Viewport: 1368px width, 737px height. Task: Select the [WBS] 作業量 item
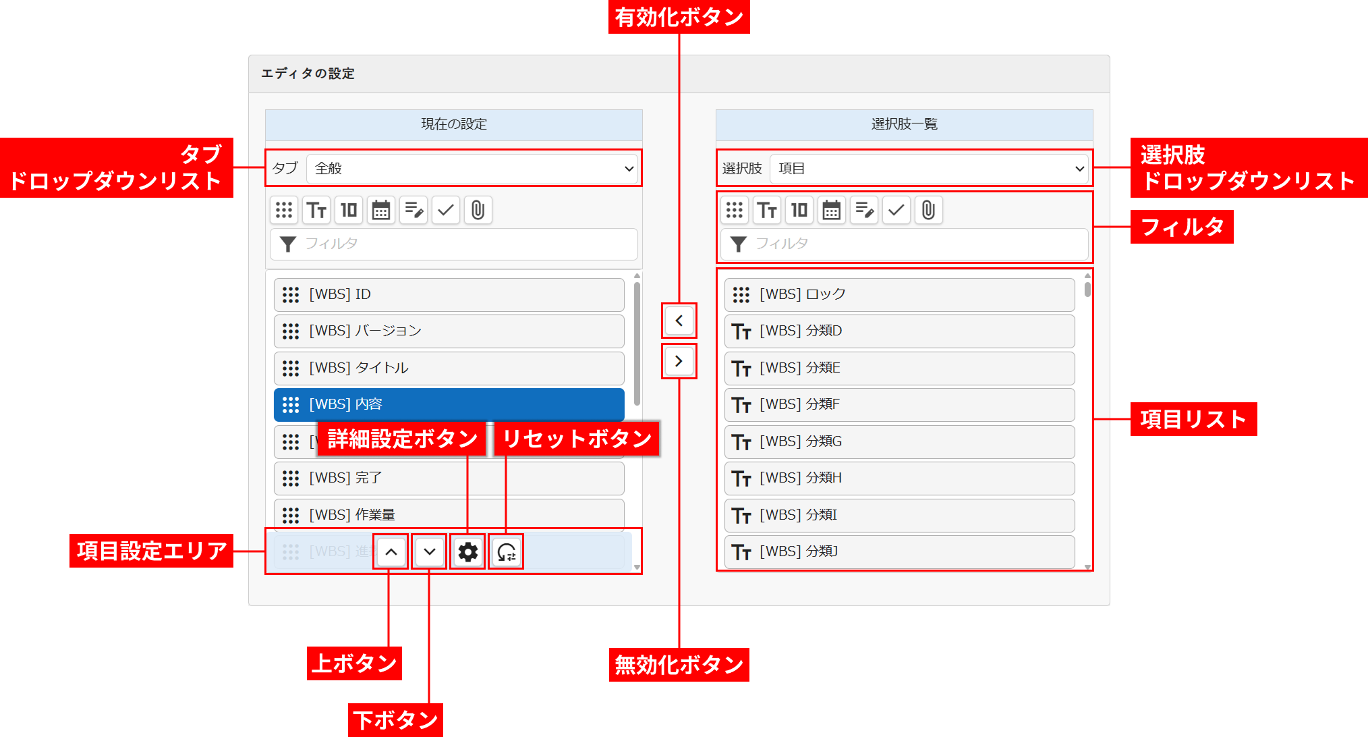click(449, 515)
